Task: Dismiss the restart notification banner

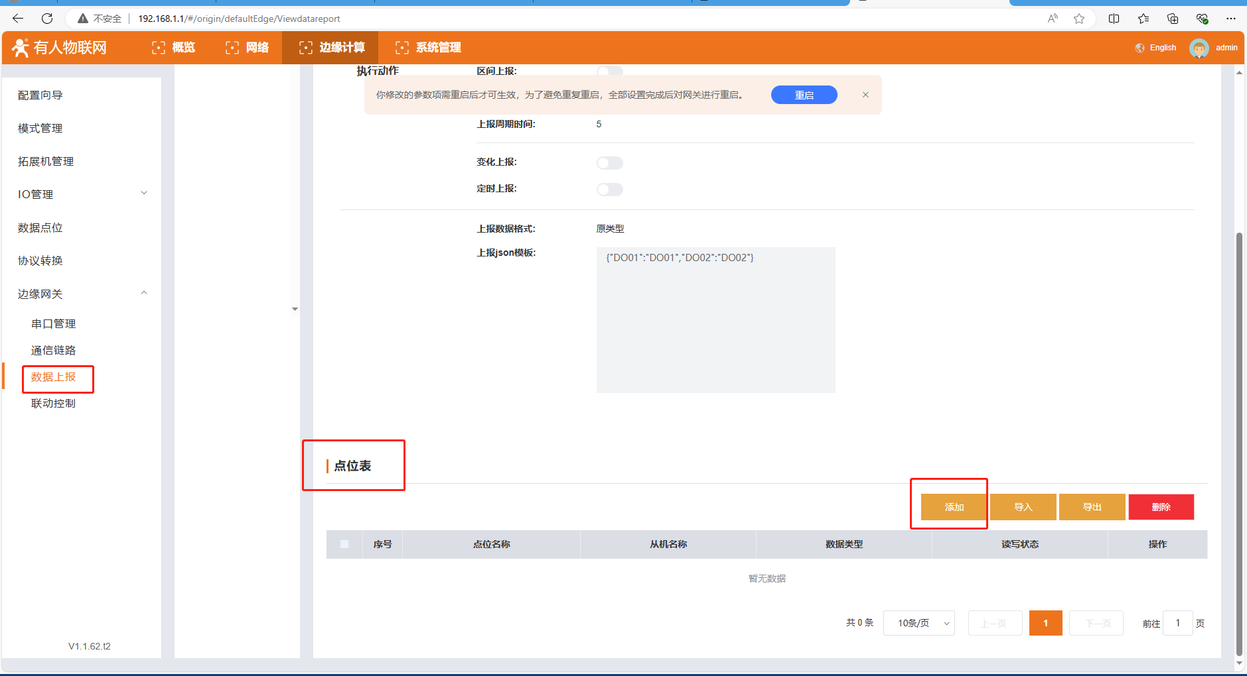Action: tap(865, 95)
